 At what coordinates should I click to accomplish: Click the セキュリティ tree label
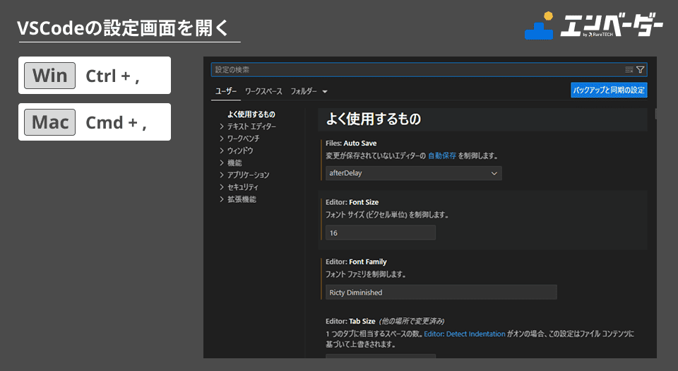point(242,187)
